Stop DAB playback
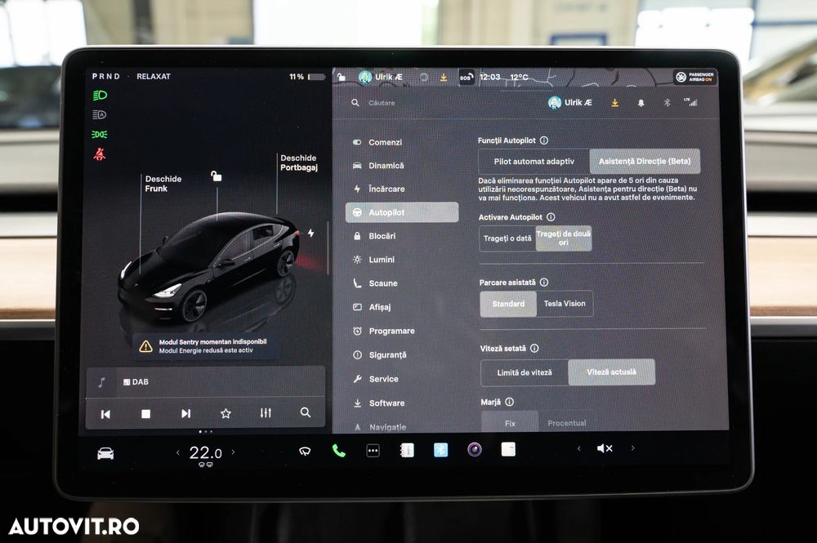The height and width of the screenshot is (543, 817). pos(146,414)
